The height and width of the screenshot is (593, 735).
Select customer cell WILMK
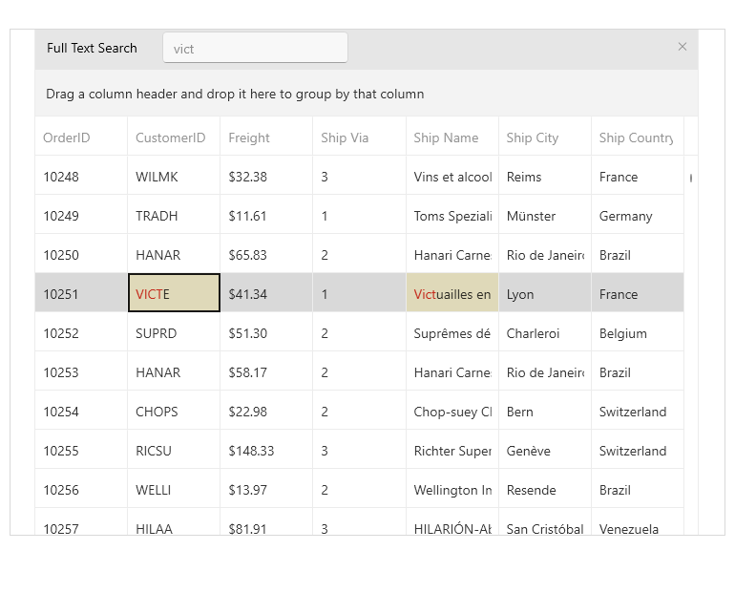point(174,176)
